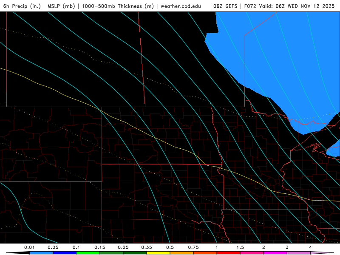This screenshot has height=255, width=340.
Task: Click the '6h Precip (in.)' header label
Action: 22,6
